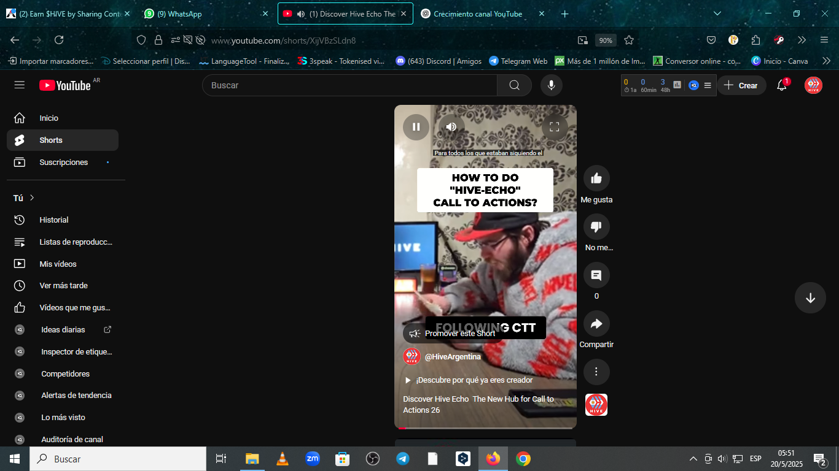Image resolution: width=839 pixels, height=471 pixels.
Task: Open Inspector de etiquetas
Action: [63, 352]
